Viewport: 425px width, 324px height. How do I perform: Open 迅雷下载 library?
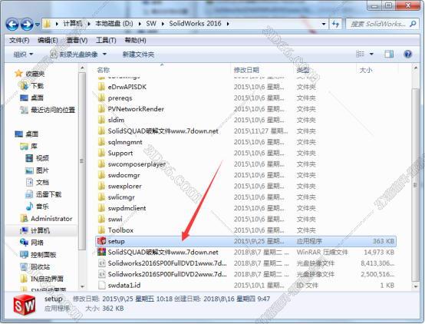(x=44, y=194)
